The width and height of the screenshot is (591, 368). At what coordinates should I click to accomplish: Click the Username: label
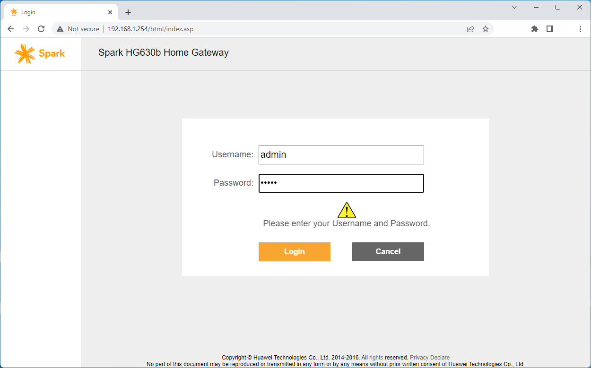click(x=233, y=154)
